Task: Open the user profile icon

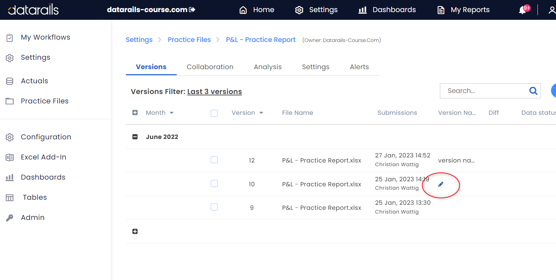Action: (x=552, y=10)
